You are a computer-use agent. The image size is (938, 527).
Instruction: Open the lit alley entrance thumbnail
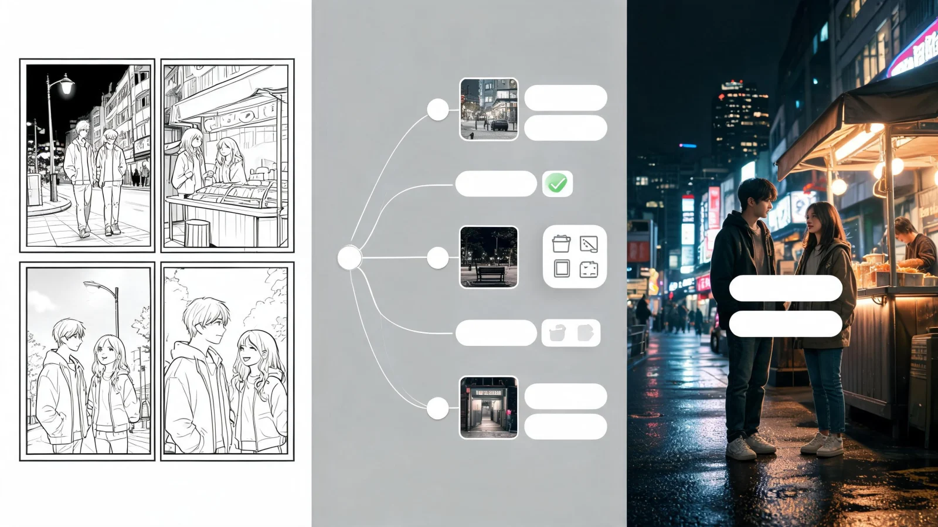489,407
